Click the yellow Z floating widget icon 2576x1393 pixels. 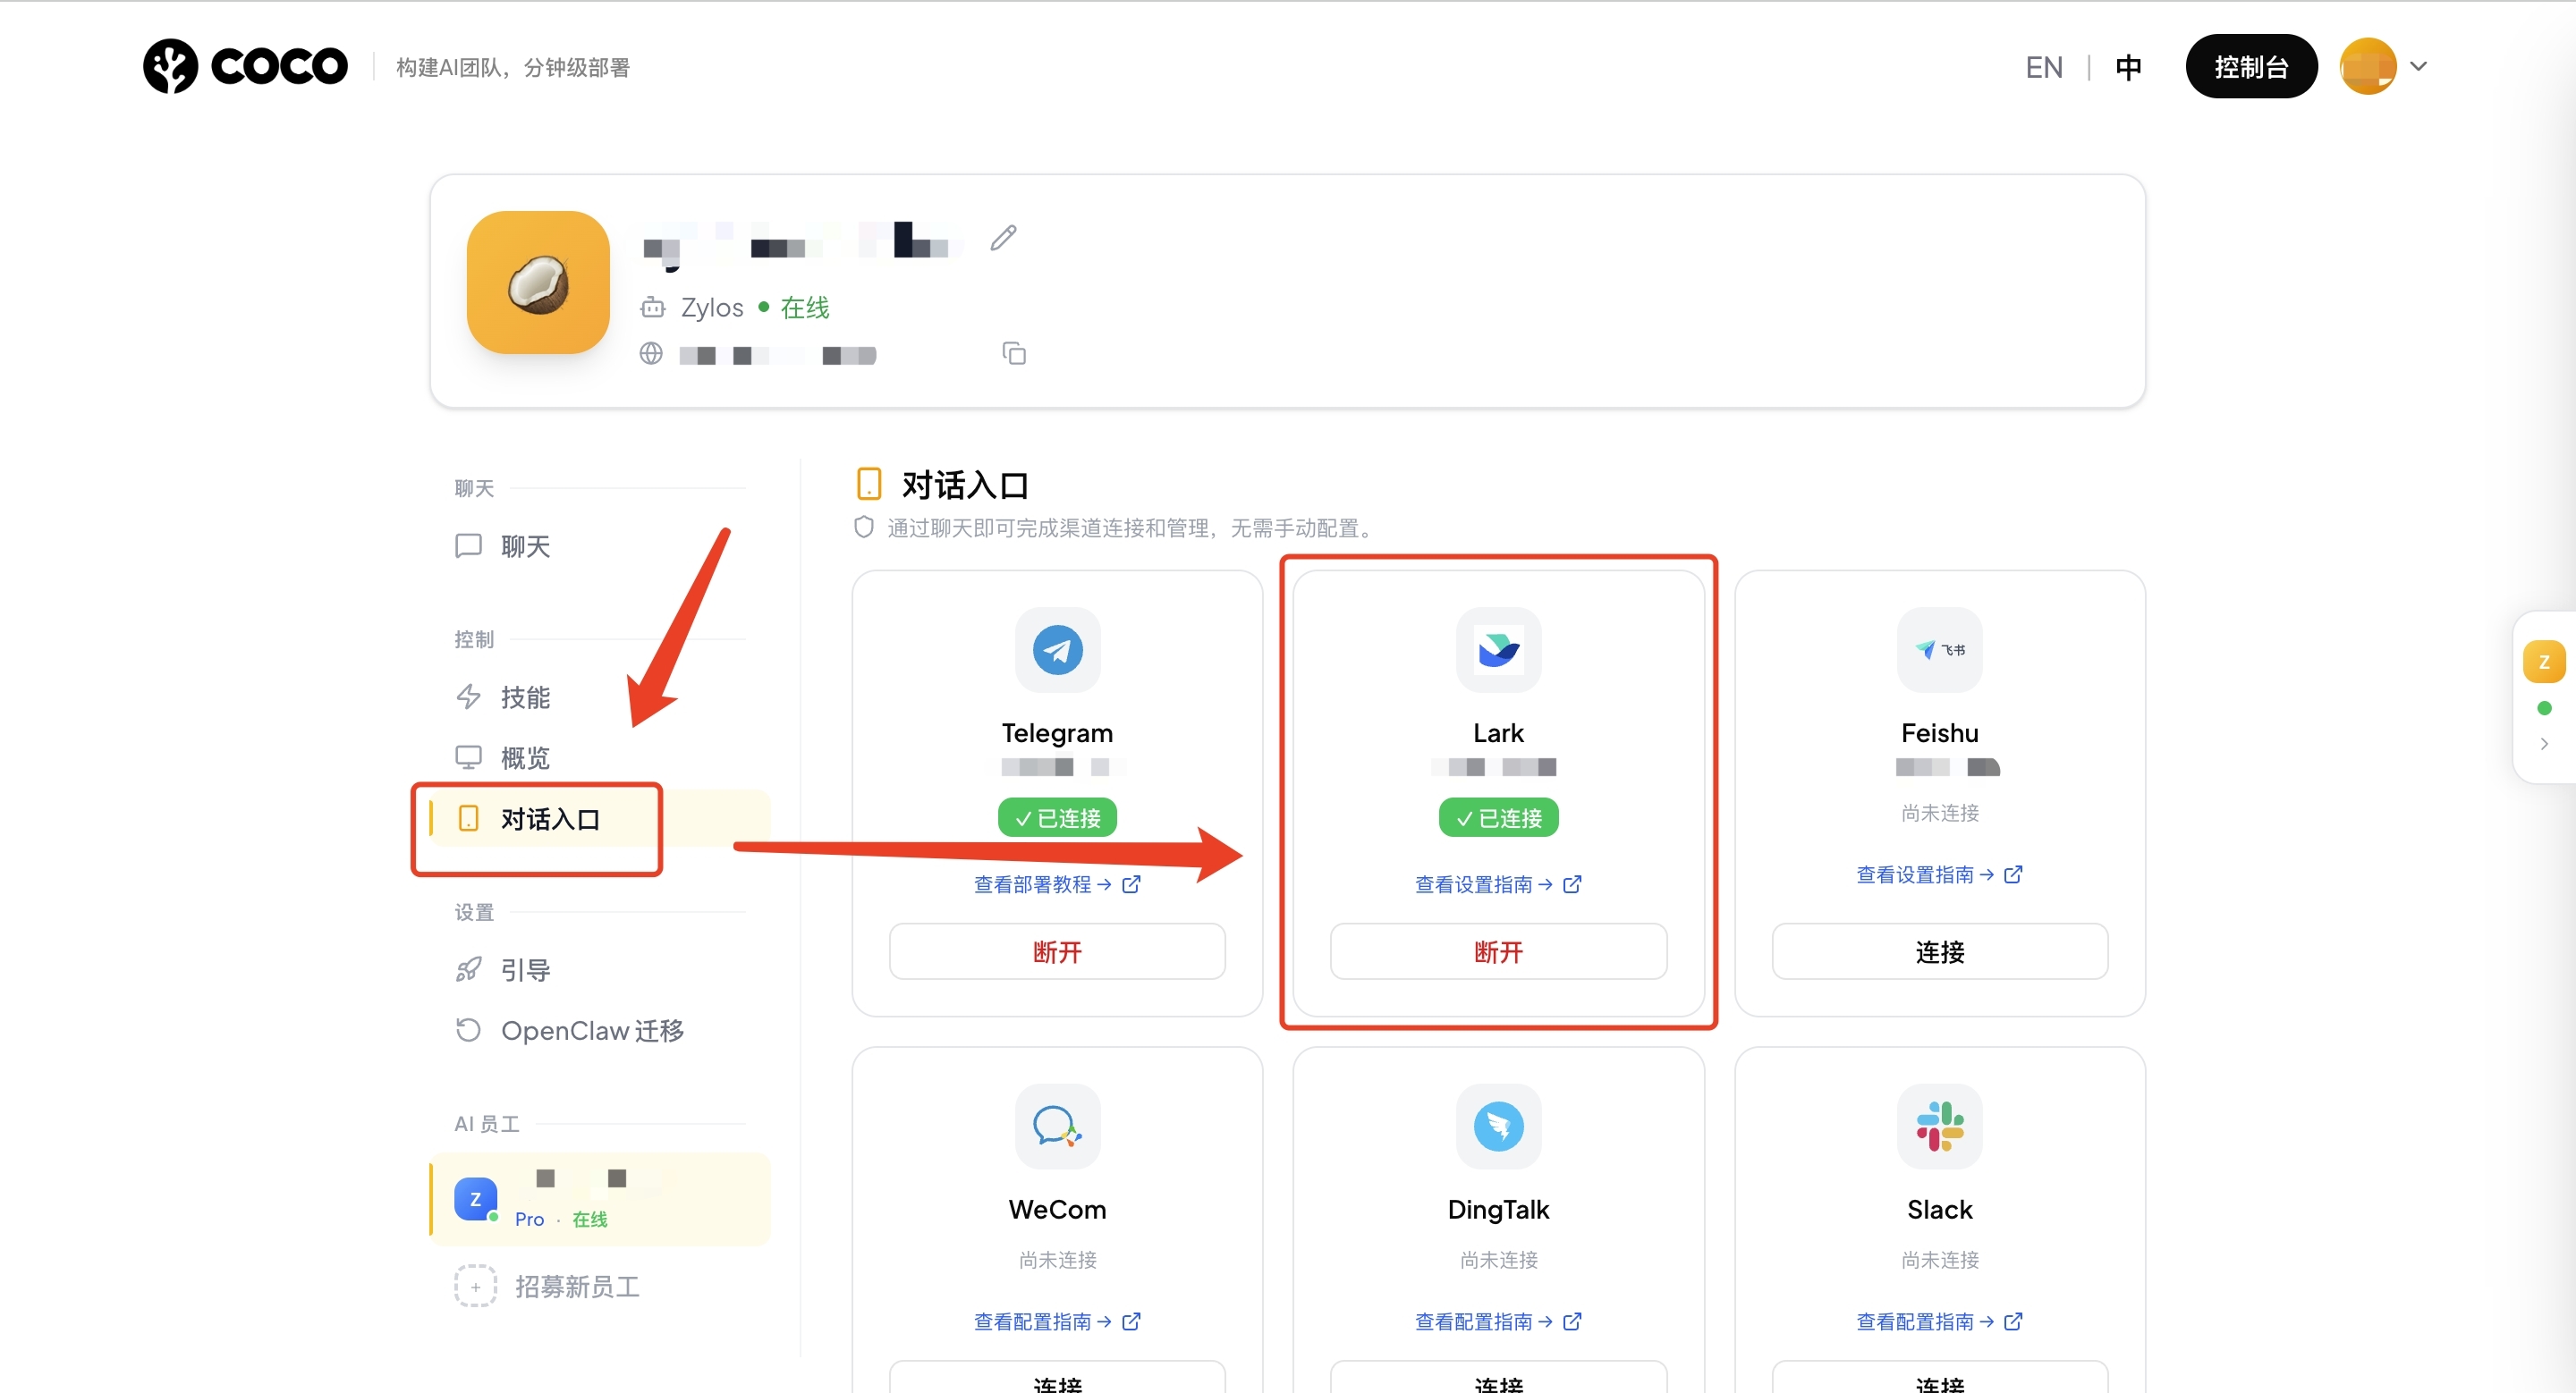2544,662
